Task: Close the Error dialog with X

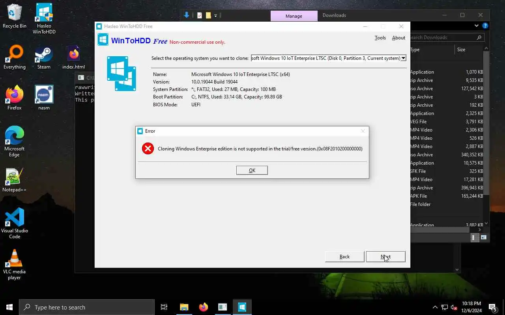Action: 363,131
